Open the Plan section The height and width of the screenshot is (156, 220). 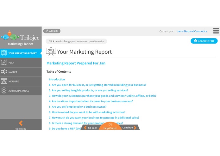click(x=21, y=63)
